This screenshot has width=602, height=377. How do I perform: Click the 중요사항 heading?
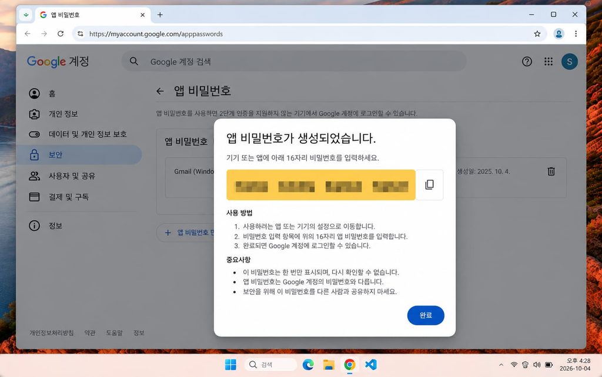[x=239, y=260]
